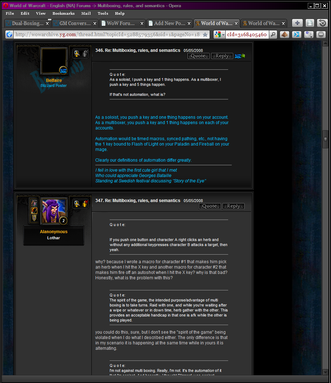Open the View menu
The width and height of the screenshot is (331, 383).
41,14
